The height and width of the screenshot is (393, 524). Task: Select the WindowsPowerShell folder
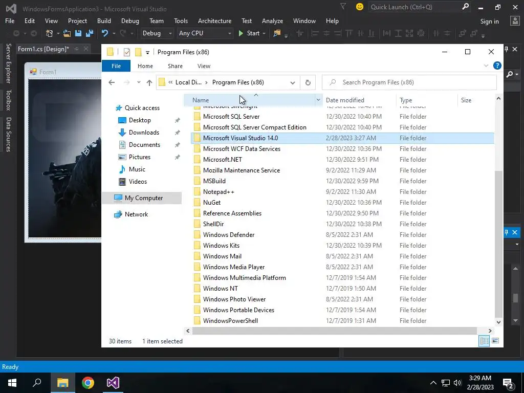(x=342, y=321)
